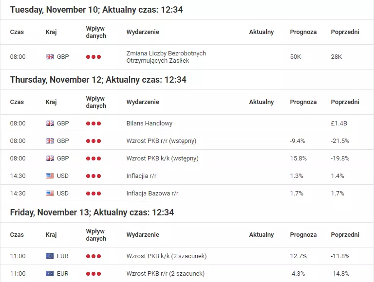Open Wzrost PKB k/k (2 szacunek) event

(x=167, y=256)
